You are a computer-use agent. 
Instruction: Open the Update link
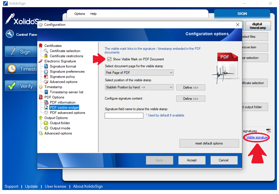[31, 186]
